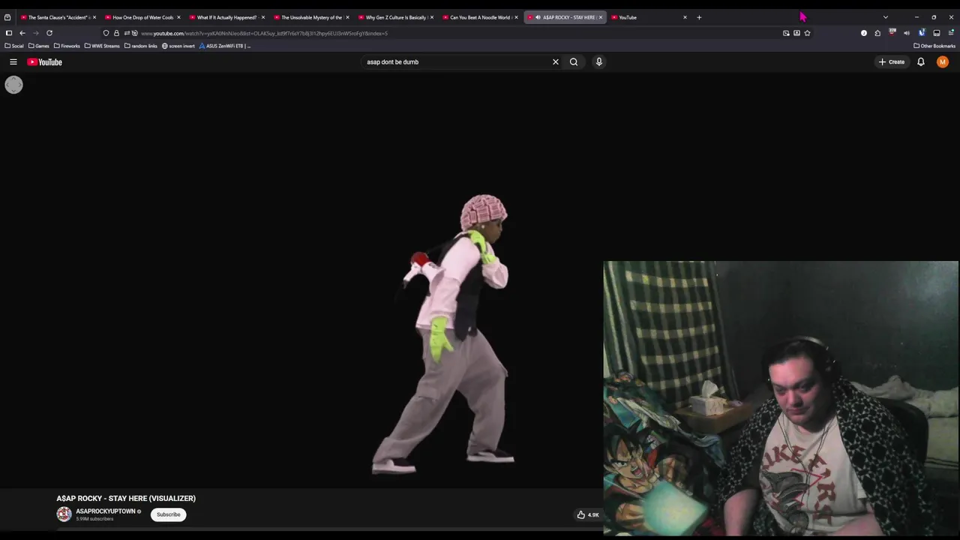Screen dimensions: 960x540
Task: Go back to the previous page in the browser
Action: (22, 33)
